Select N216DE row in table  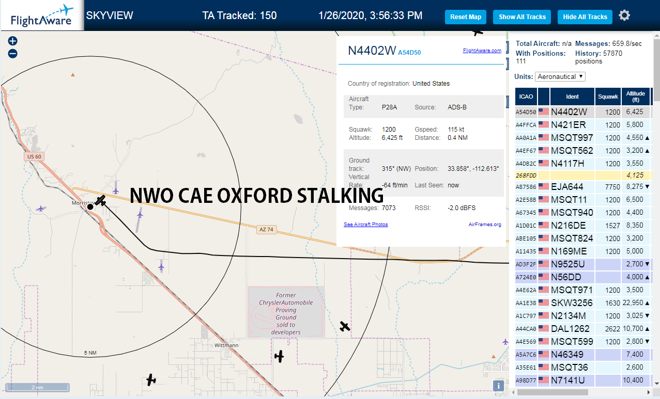pos(583,225)
